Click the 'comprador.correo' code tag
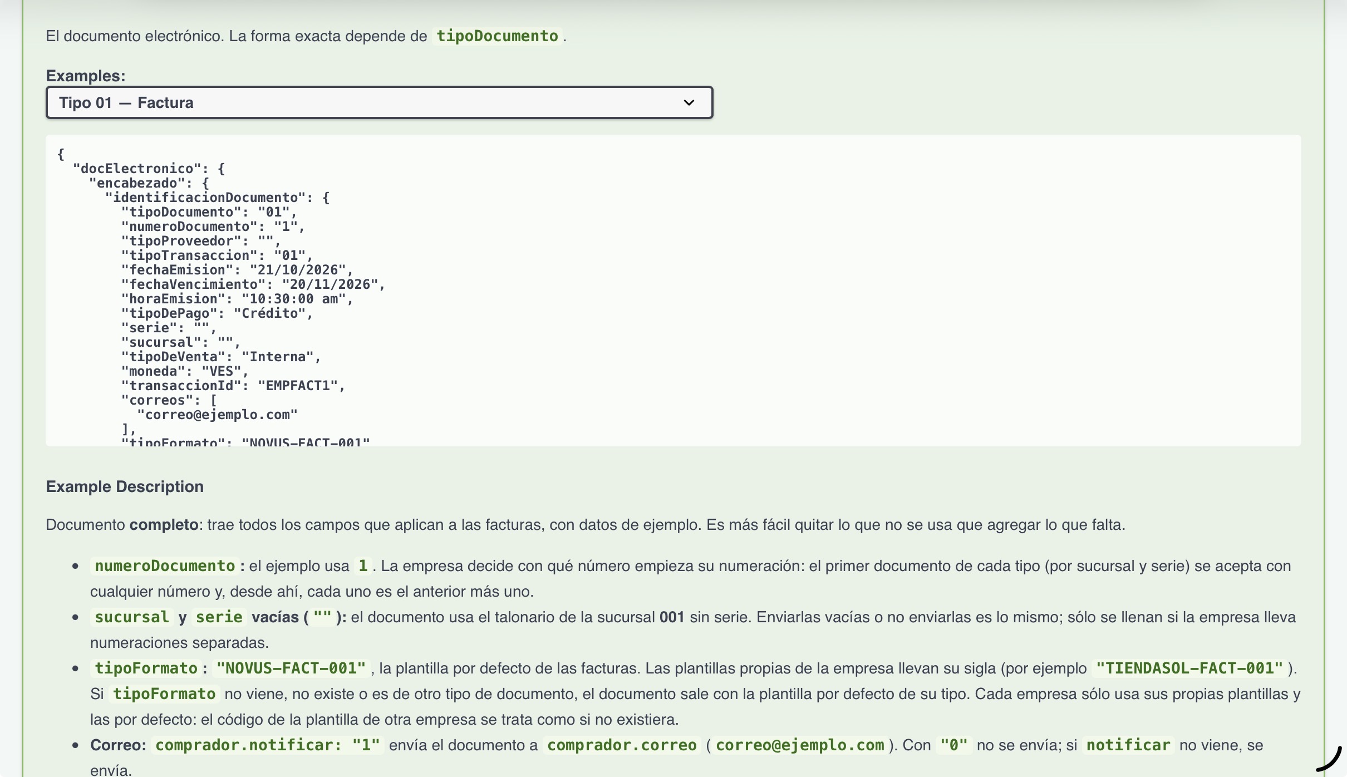Viewport: 1347px width, 777px height. click(x=622, y=745)
